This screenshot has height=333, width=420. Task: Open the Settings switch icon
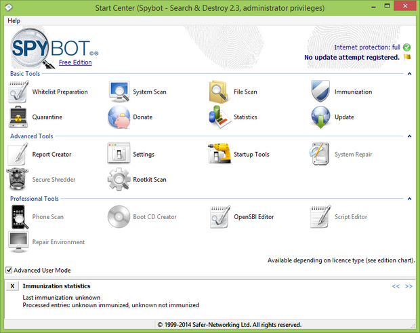[x=119, y=153]
